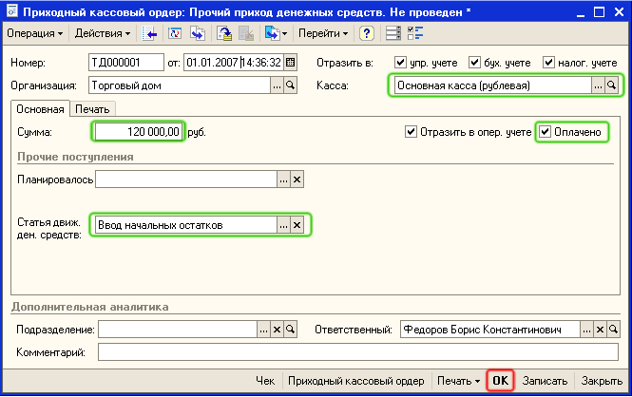632x397 pixels.
Task: Clear the Ответственный field with X
Action: 600,330
